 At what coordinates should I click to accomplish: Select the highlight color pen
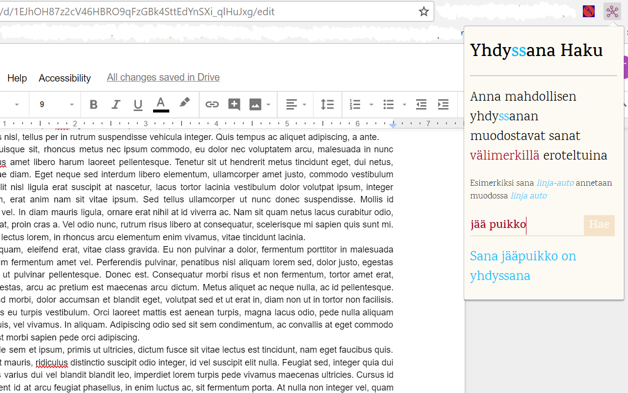pyautogui.click(x=184, y=104)
